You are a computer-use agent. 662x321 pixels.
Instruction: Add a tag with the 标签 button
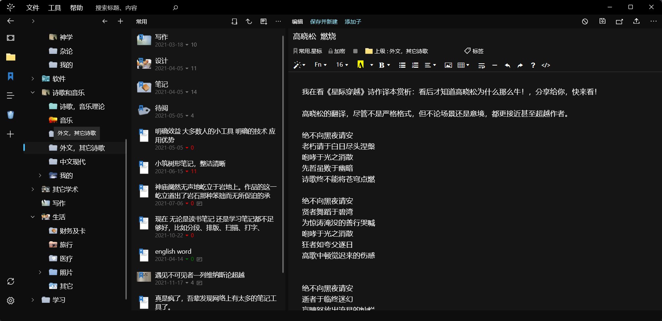coord(474,51)
